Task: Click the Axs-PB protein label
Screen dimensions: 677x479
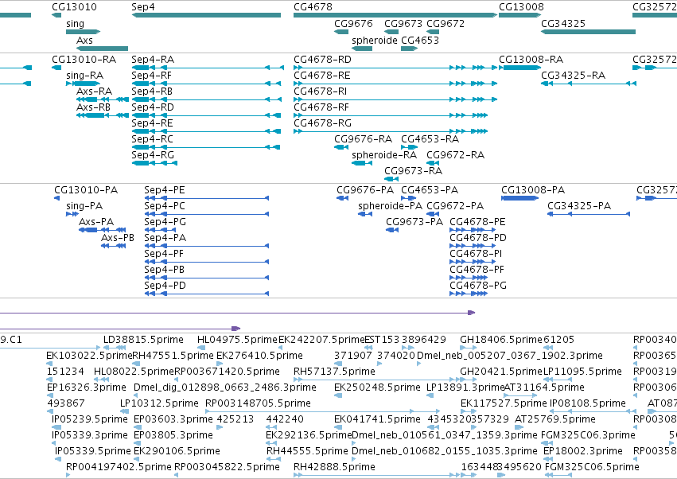Action: coord(118,238)
